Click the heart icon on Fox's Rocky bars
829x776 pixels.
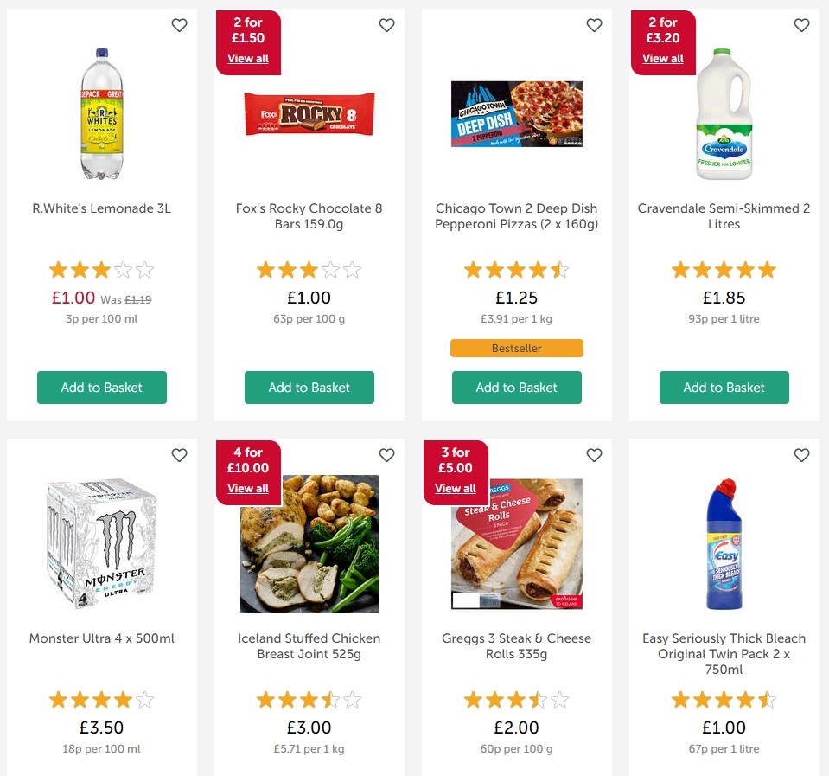click(386, 25)
